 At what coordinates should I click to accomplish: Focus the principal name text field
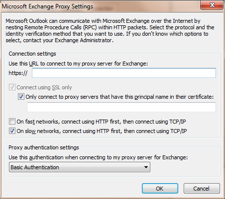pyautogui.click(x=121, y=107)
